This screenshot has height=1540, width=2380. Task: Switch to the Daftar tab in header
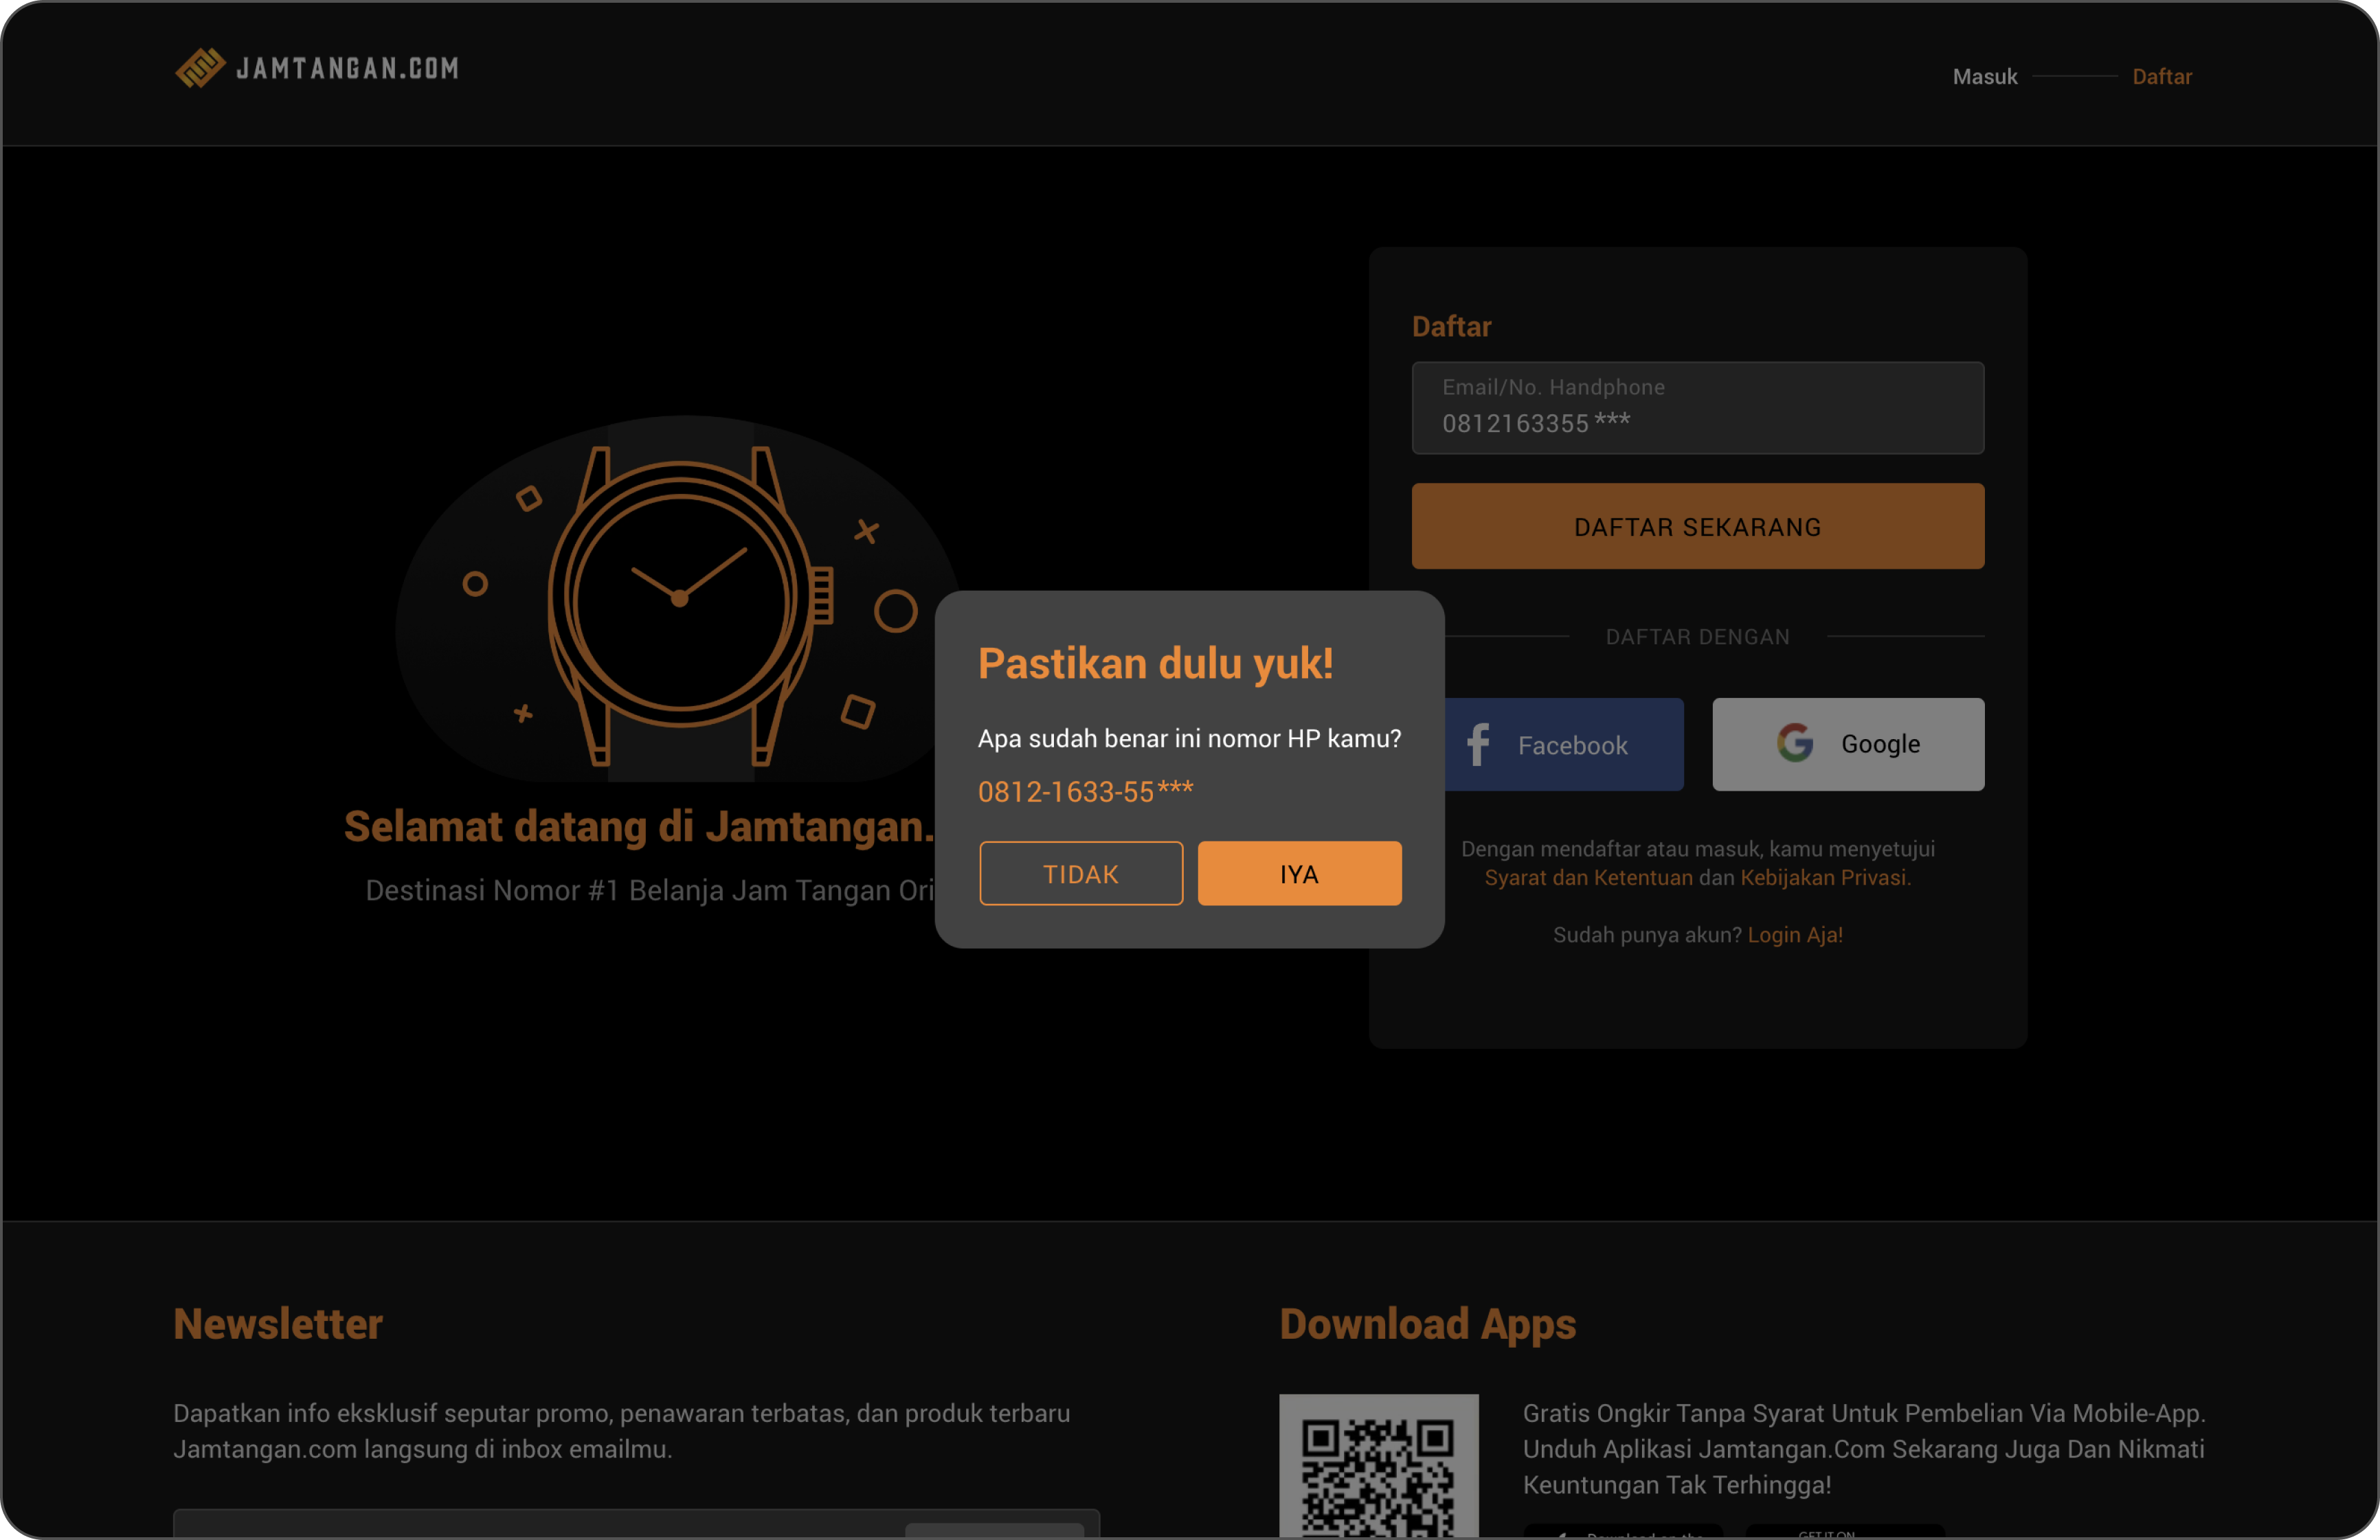2162,77
